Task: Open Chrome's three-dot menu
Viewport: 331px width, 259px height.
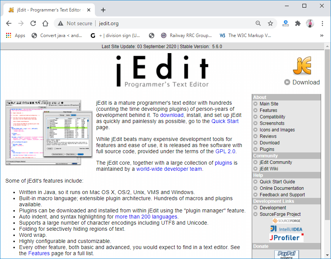Action: (x=322, y=23)
